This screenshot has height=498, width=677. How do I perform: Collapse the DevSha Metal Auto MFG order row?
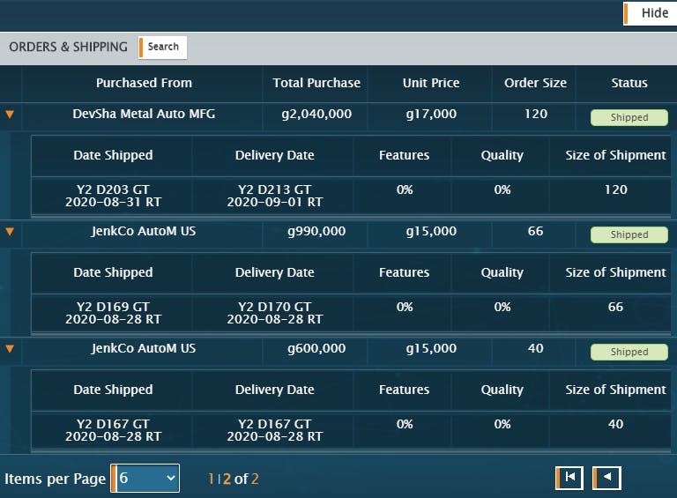[10, 115]
